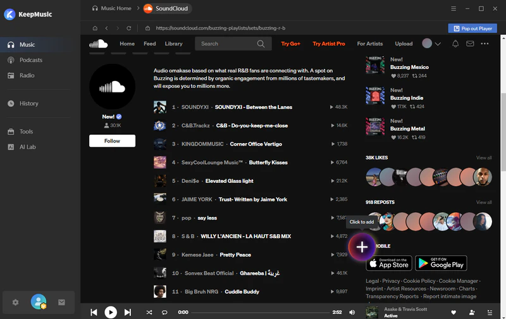Select track Cuddle Buddy
Screen dimensions: 506x319
242,292
